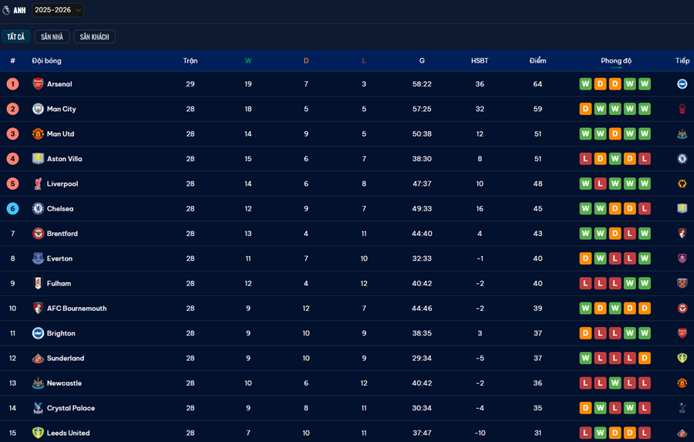Select the TẤT CẢ tab

tap(16, 37)
